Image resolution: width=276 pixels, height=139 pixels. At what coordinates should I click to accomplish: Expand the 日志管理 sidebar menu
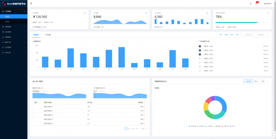14,32
